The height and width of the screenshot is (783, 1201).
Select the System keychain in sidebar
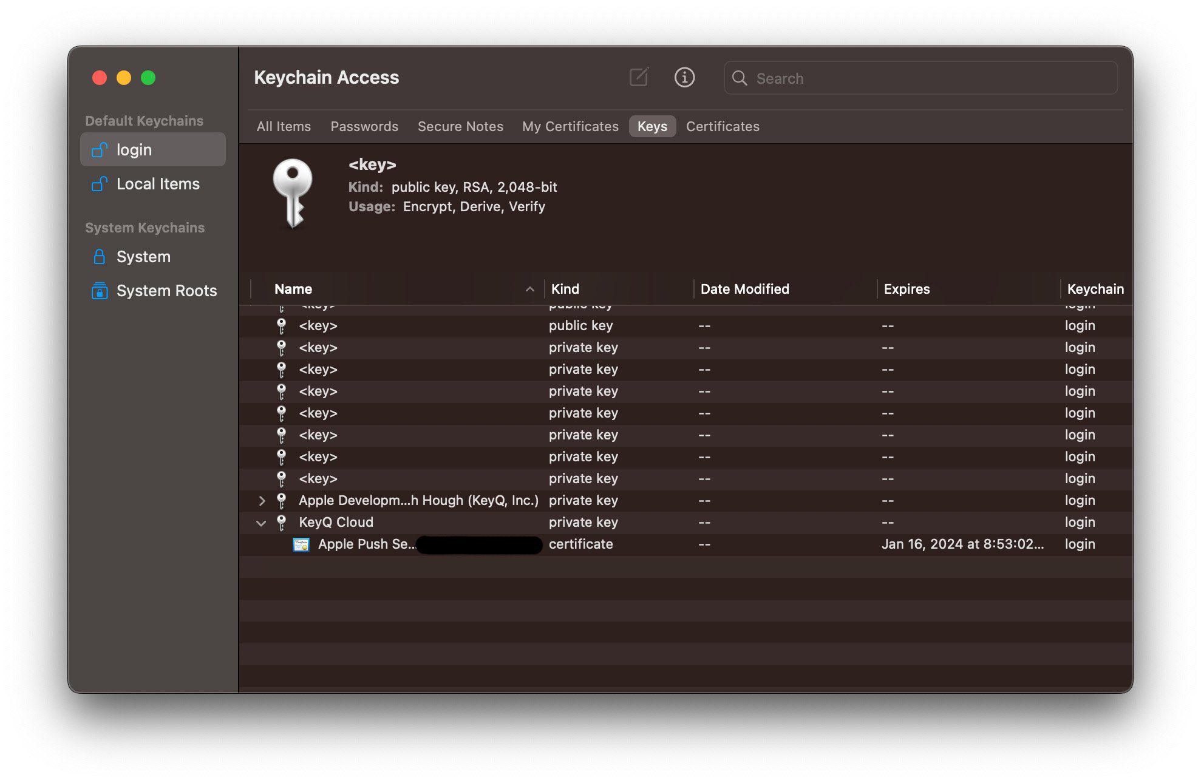click(143, 256)
